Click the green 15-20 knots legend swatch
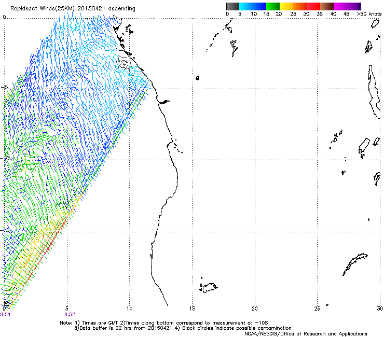This screenshot has height=337, width=384. click(273, 6)
